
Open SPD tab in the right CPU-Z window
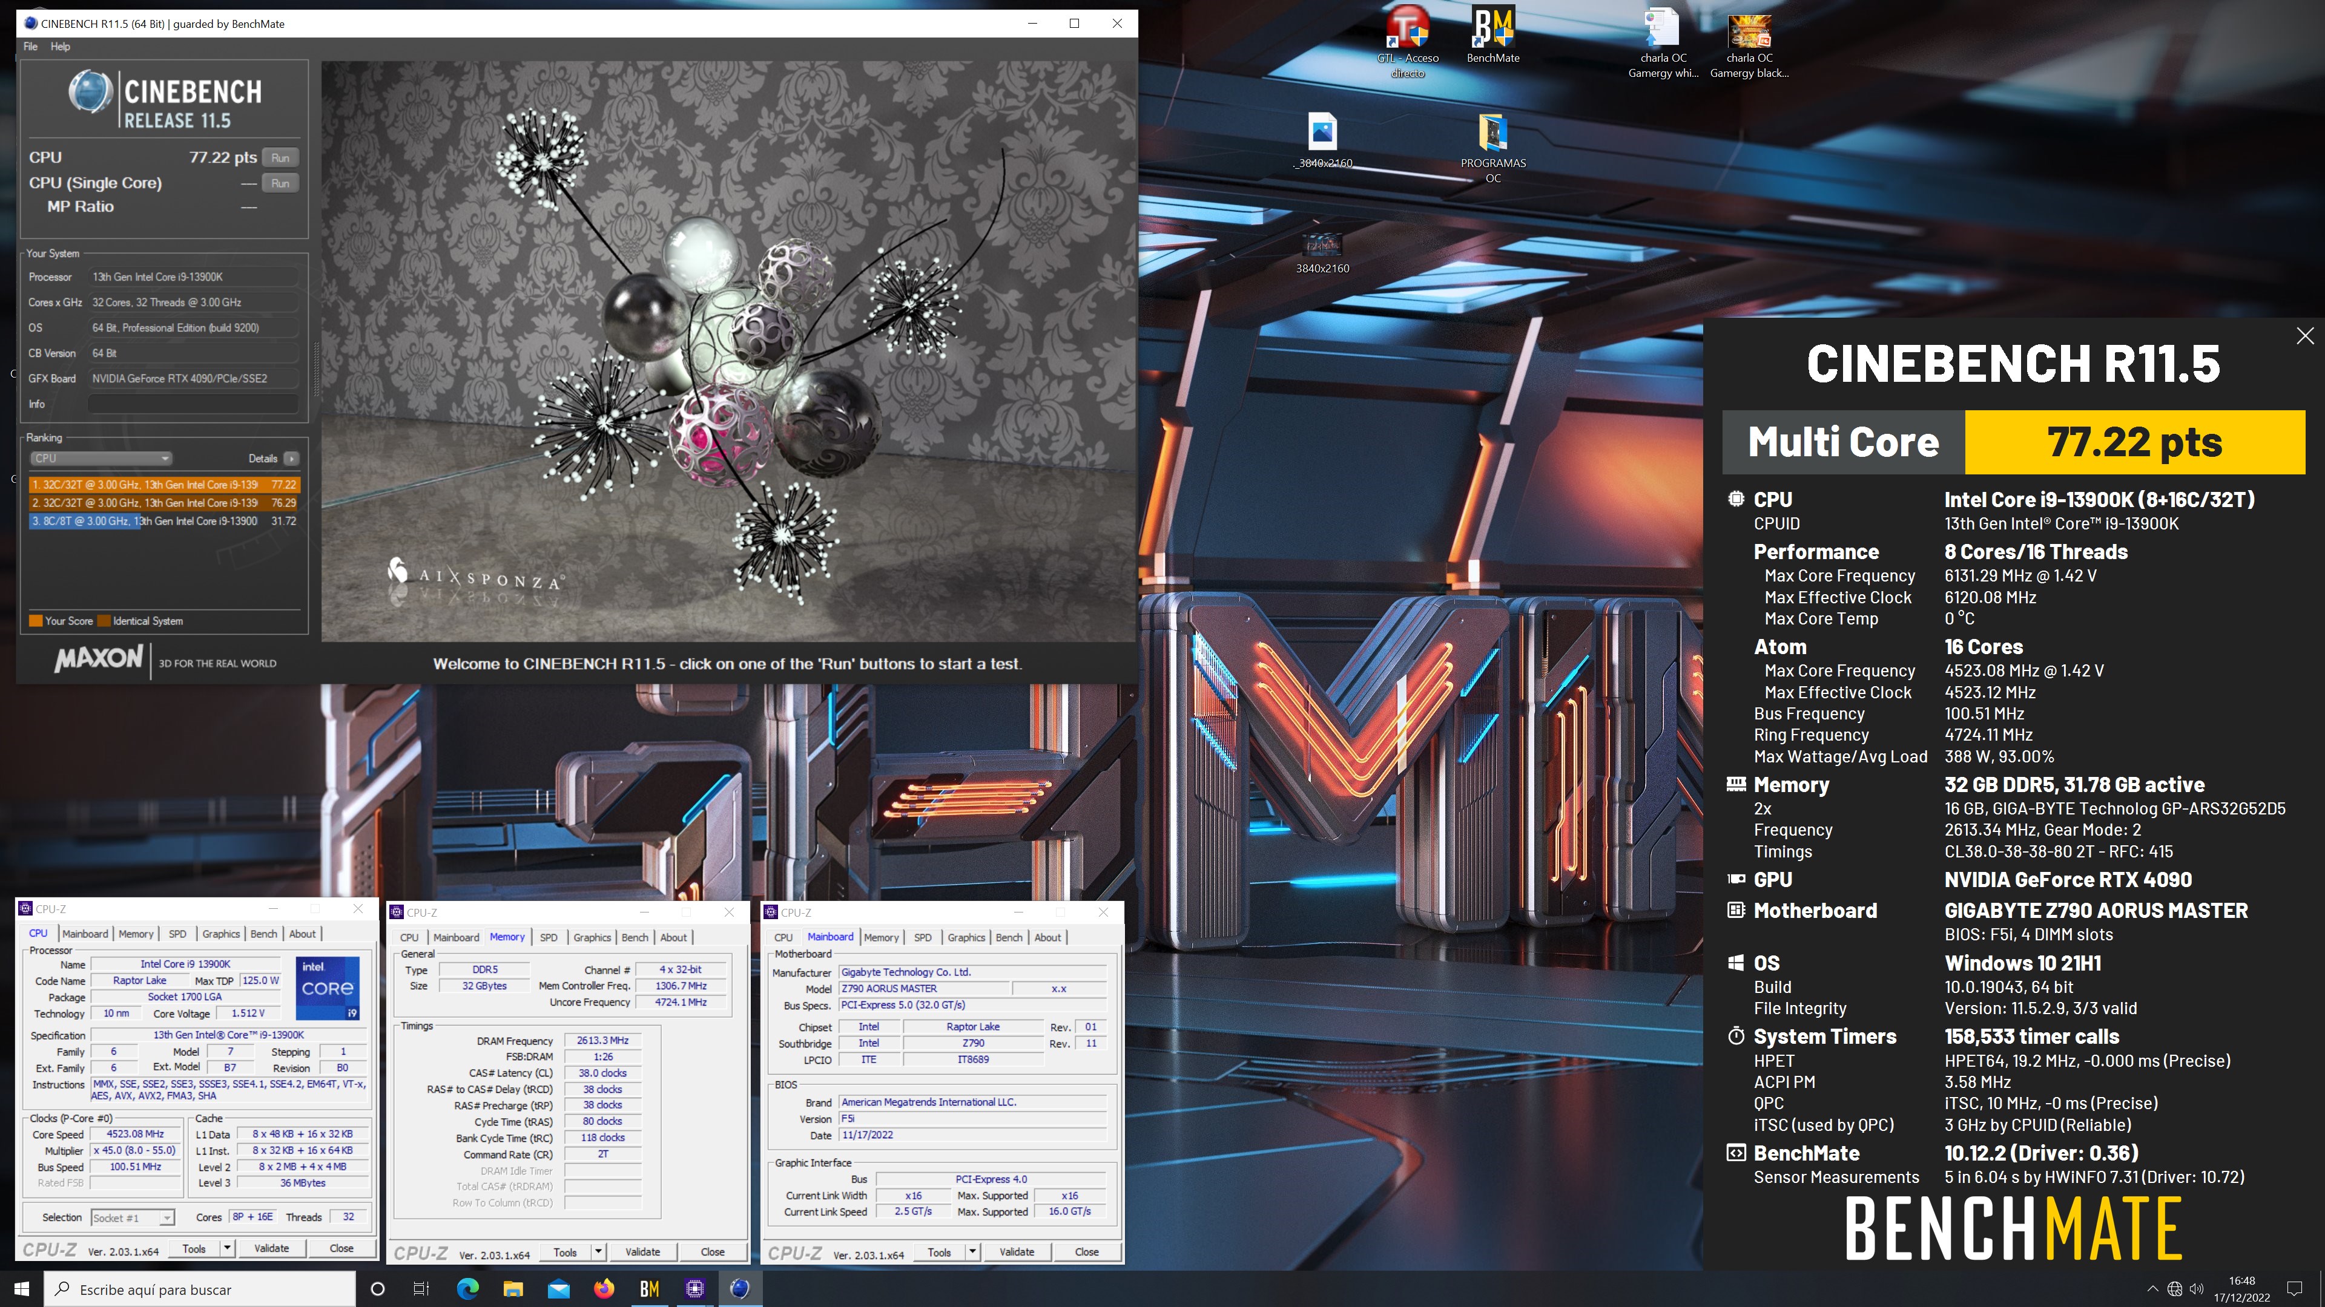(922, 937)
